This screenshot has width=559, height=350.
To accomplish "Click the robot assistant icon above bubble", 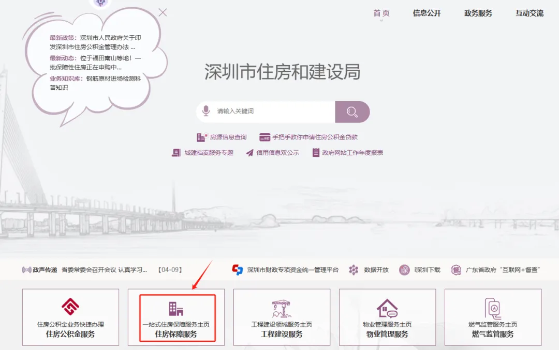I will click(101, 3).
